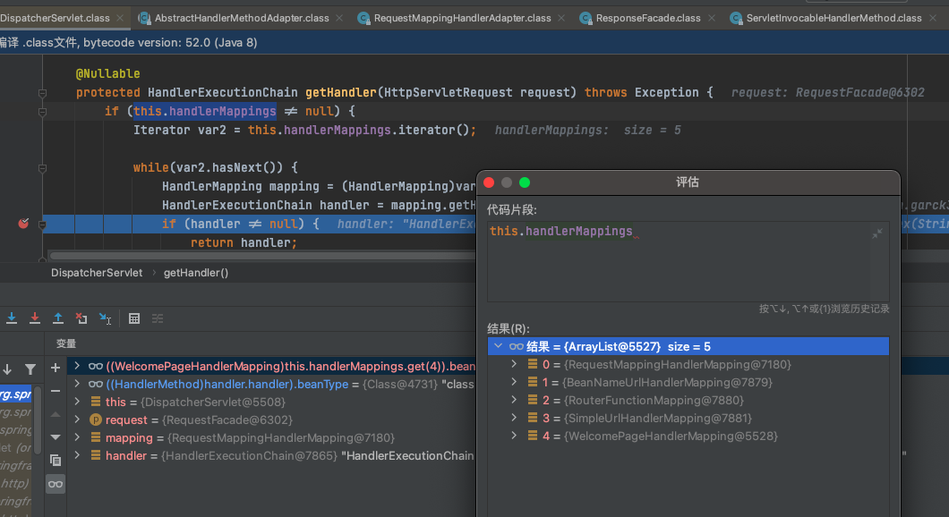Click field icon beside the mapping variable

(96, 437)
